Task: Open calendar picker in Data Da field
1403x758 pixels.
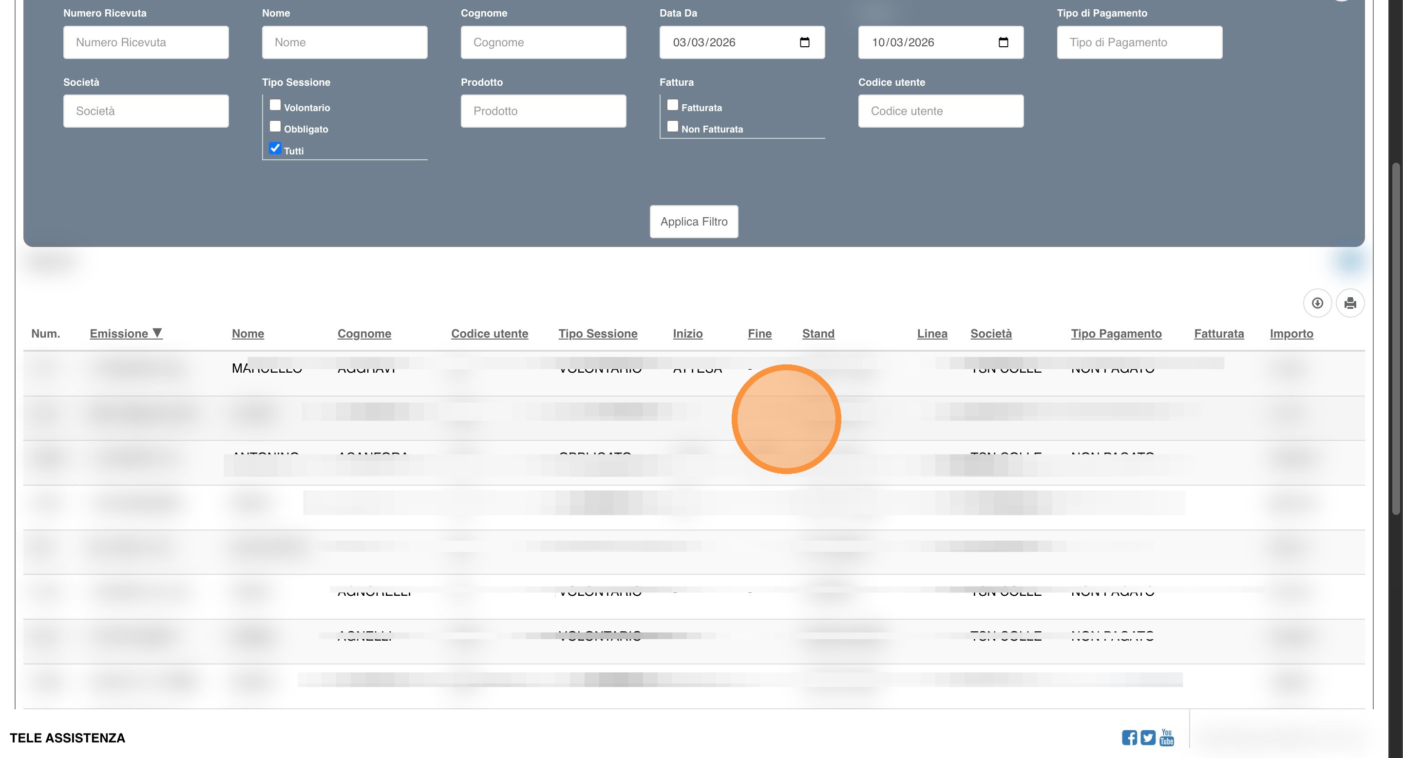Action: pyautogui.click(x=804, y=42)
